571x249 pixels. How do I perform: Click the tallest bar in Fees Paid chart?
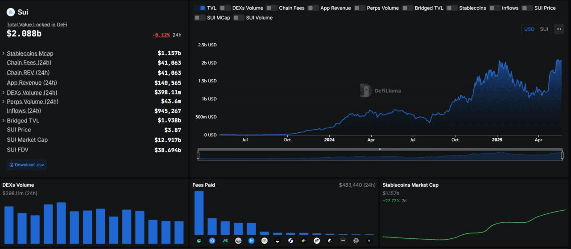tap(199, 213)
